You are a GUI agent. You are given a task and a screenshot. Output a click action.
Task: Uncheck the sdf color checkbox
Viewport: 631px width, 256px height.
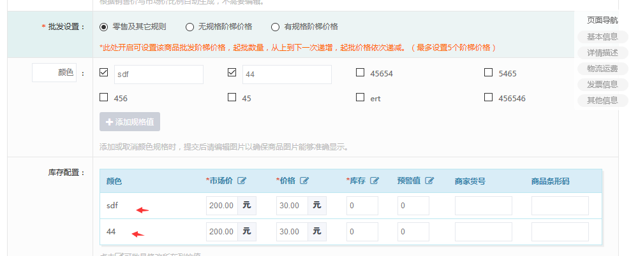point(104,73)
